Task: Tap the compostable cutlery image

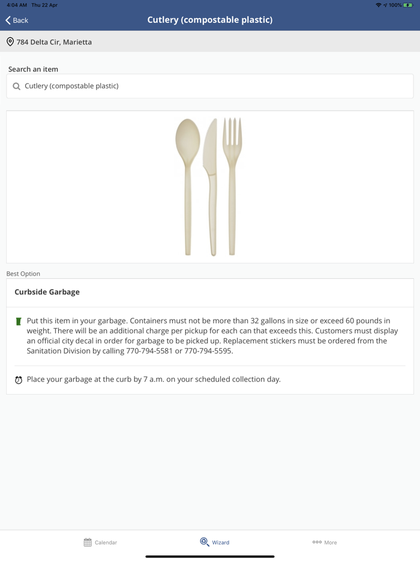Action: [x=209, y=187]
